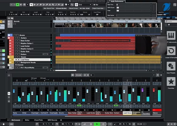Screen dimensions: 177x126
Task: Open the MixConsole channel filter dropdown arrow
Action: coord(154,75)
